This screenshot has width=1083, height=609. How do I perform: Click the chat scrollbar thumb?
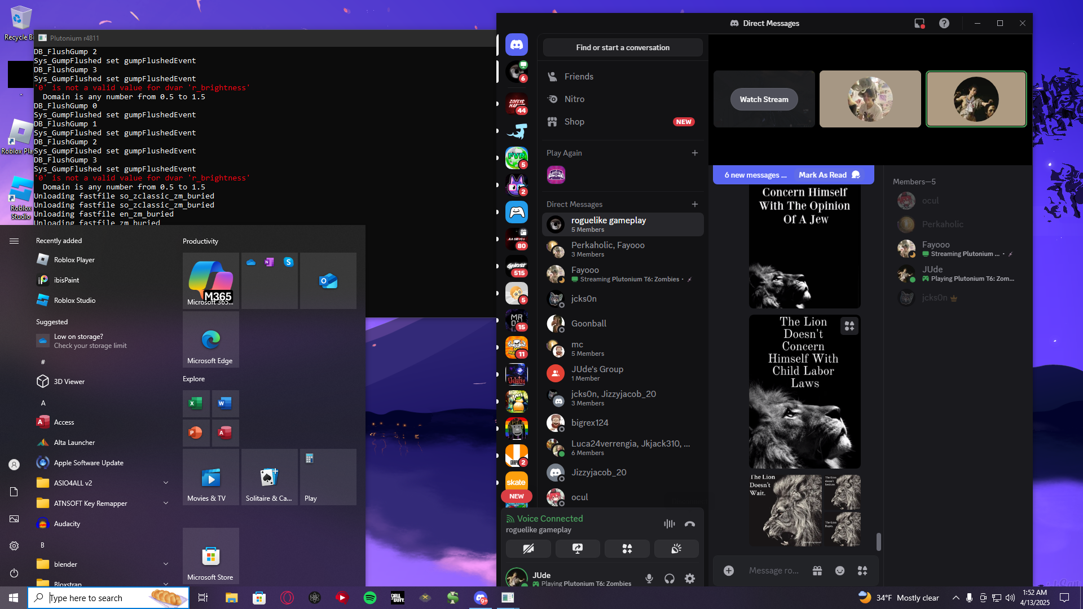tap(878, 541)
